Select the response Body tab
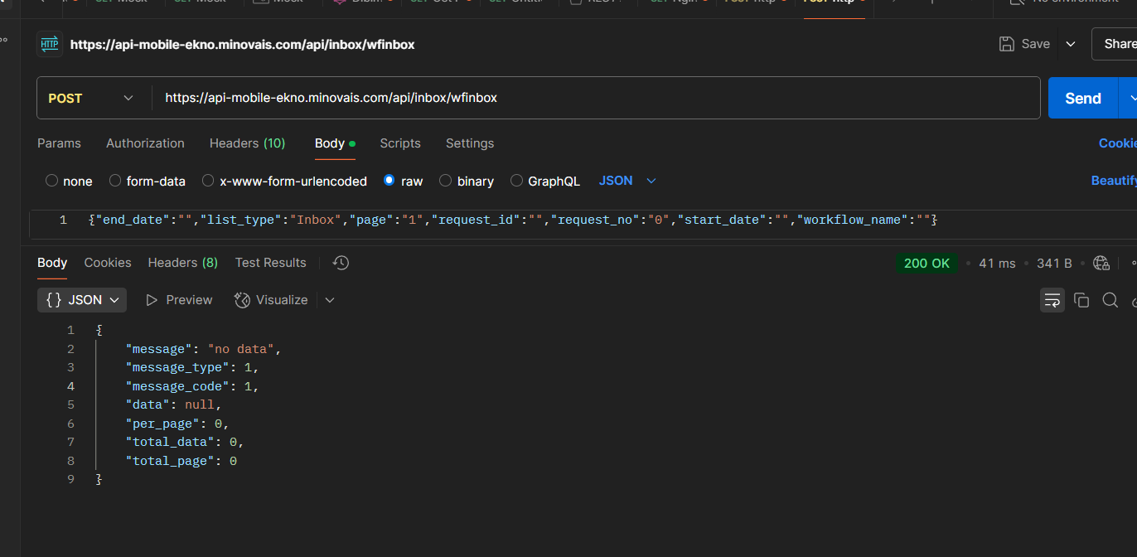The width and height of the screenshot is (1137, 557). [x=52, y=263]
